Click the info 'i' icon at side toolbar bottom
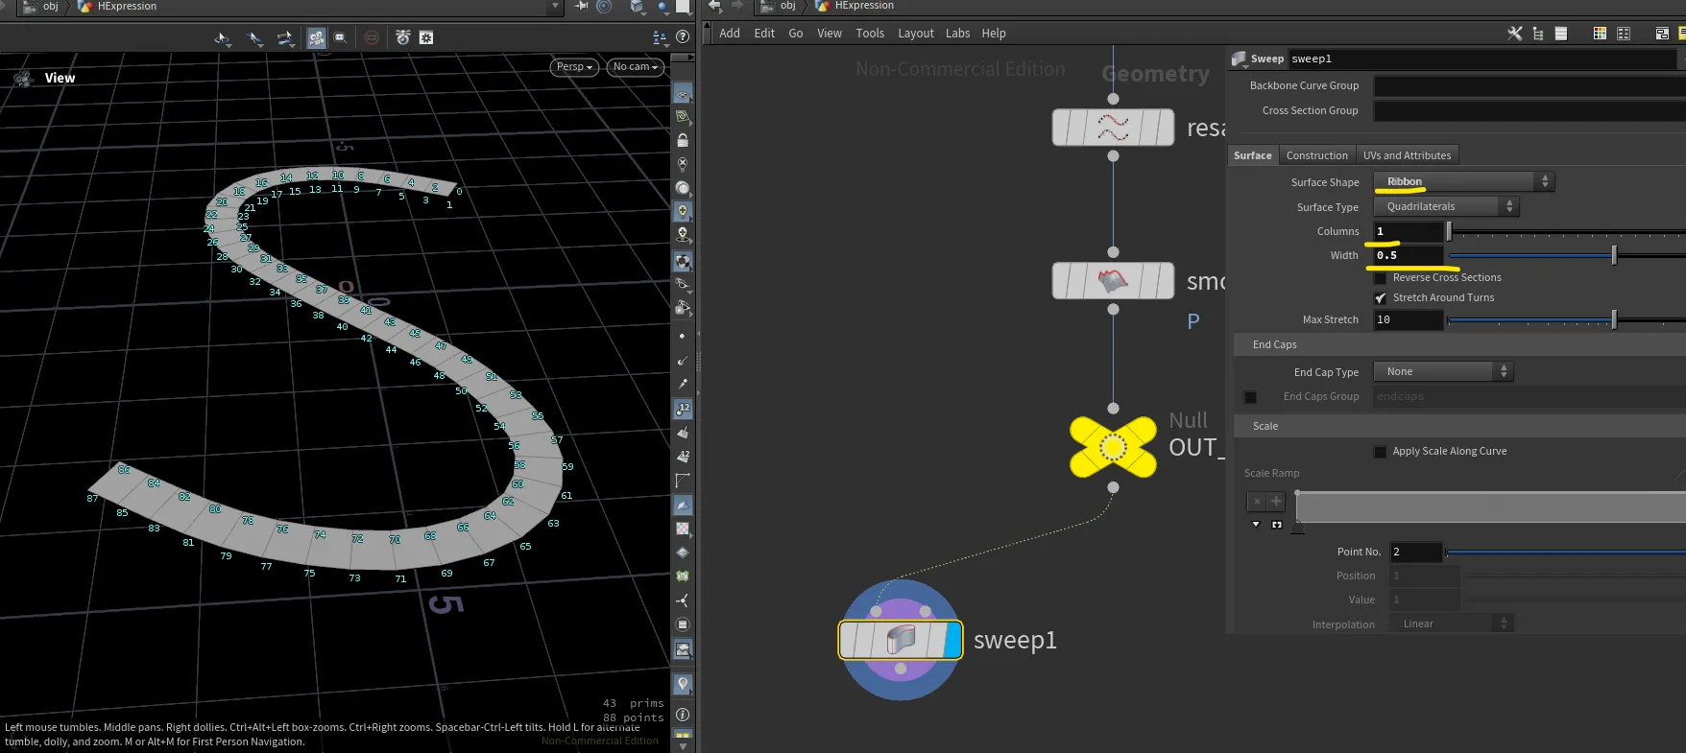Screen dimensions: 1686x753 (683, 715)
